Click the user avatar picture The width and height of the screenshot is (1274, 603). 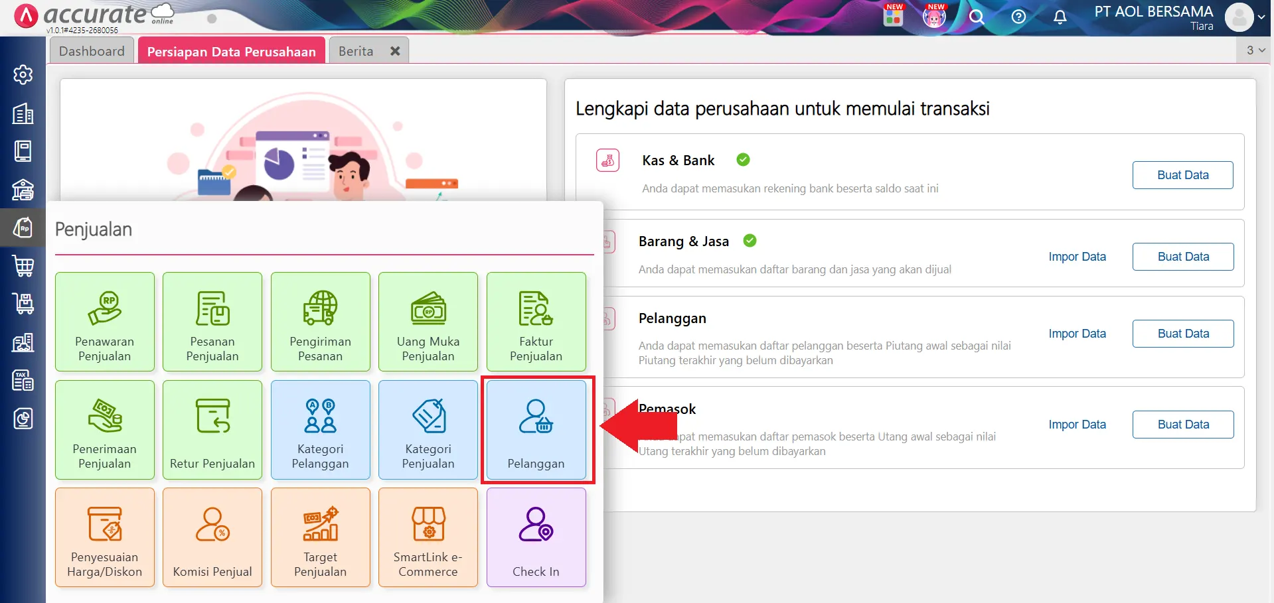point(1239,17)
